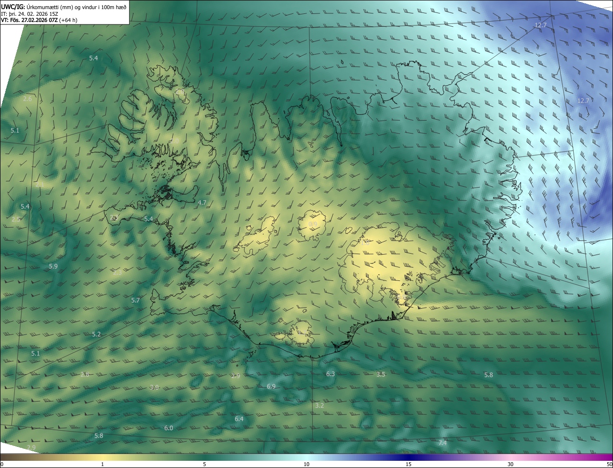Click the 6.3 map value
Screen dimensions: 613x468
(x=330, y=374)
